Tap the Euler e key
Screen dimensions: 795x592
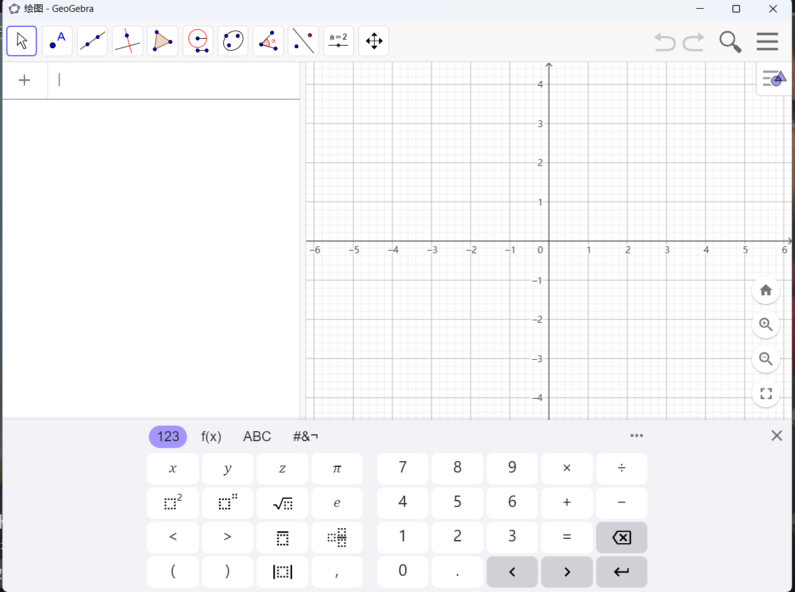(x=337, y=503)
